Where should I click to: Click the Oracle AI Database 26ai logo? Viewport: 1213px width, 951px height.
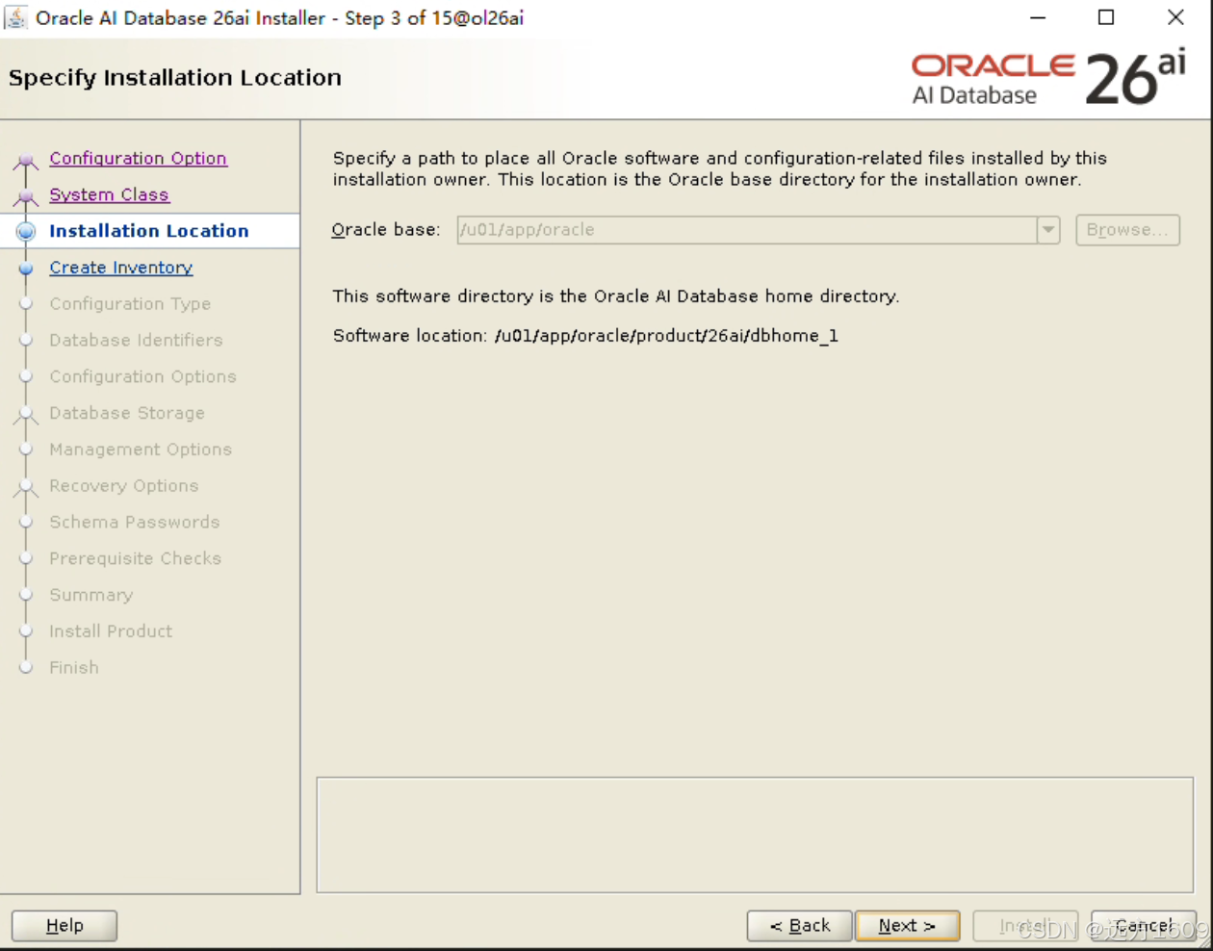pyautogui.click(x=1048, y=78)
